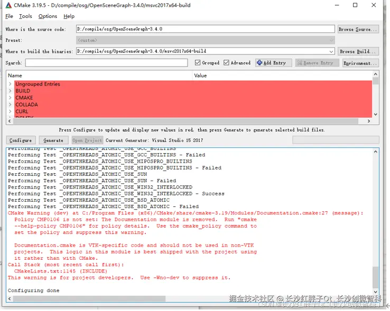Toggle the Advanced checkbox
Screen dimensions: 390x311
(x=226, y=63)
